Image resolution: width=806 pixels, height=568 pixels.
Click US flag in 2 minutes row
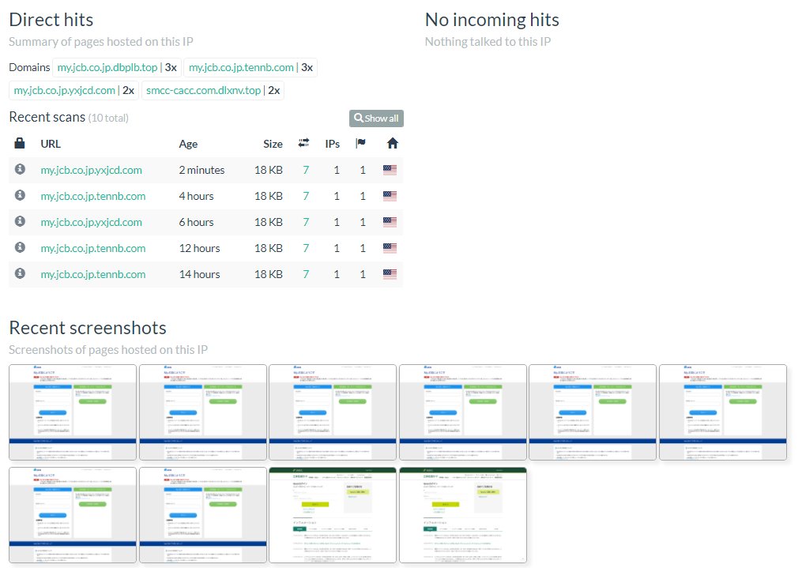[390, 170]
